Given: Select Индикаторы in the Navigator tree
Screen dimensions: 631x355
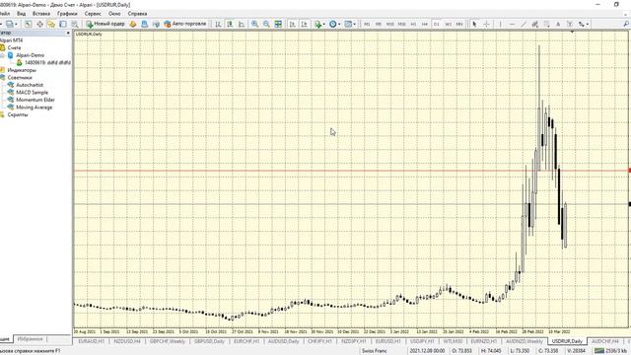Looking at the screenshot, I should click(x=22, y=70).
